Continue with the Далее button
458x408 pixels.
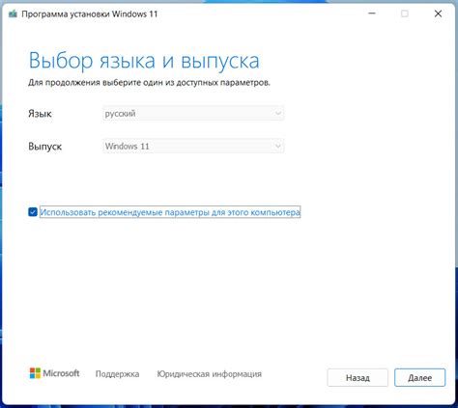click(420, 378)
